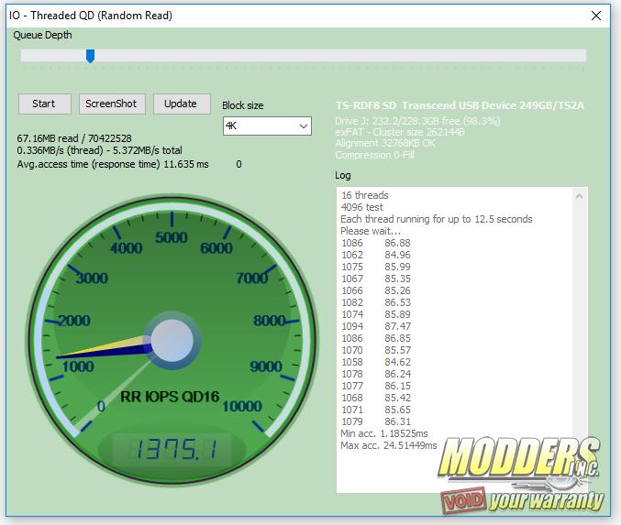Screen dimensions: 621x525
Task: Select log row '1068 85.42'
Action: point(376,398)
